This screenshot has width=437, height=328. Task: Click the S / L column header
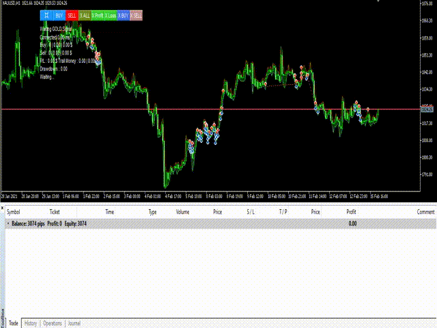pyautogui.click(x=251, y=212)
